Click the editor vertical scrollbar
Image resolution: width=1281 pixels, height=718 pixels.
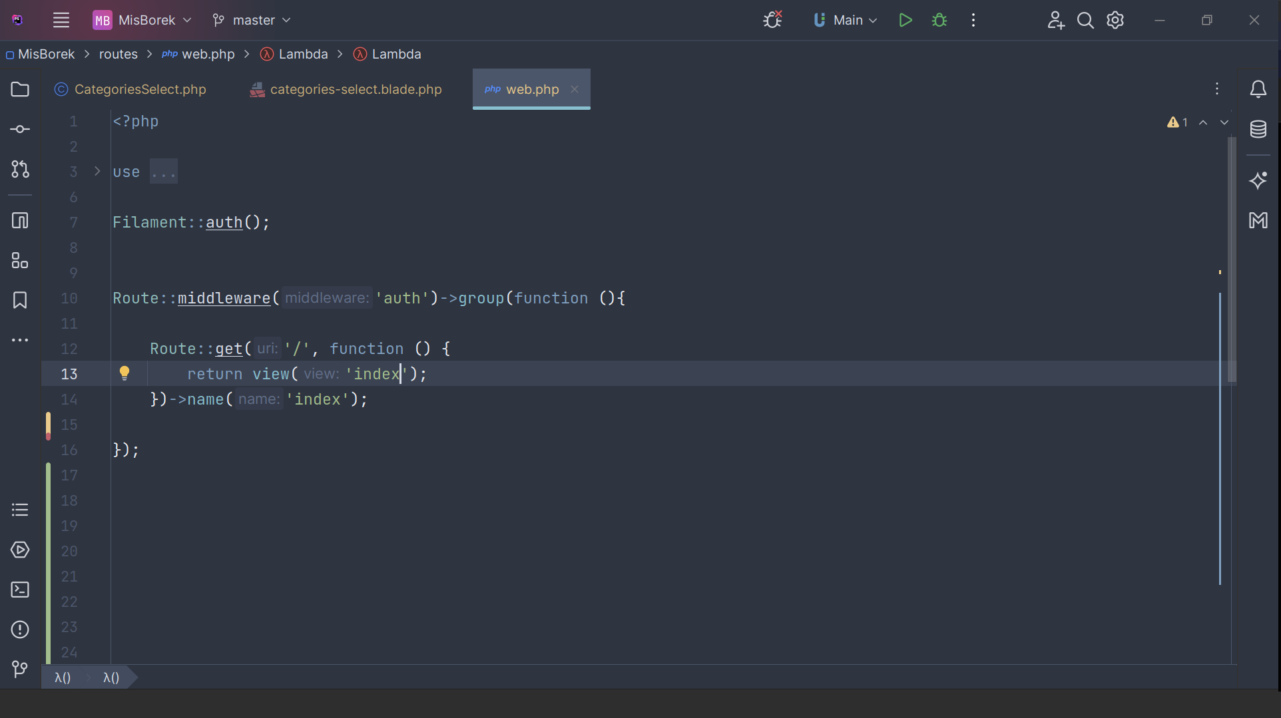(1232, 260)
